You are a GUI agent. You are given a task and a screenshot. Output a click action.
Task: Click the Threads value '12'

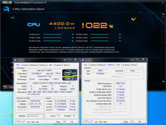(74, 116)
